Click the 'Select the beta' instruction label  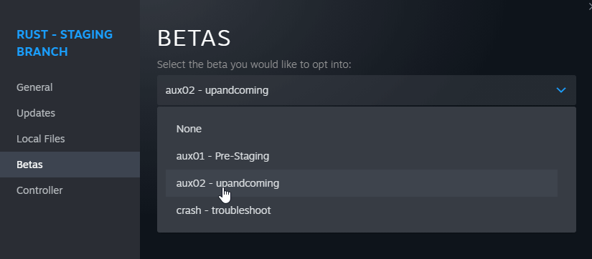(254, 64)
